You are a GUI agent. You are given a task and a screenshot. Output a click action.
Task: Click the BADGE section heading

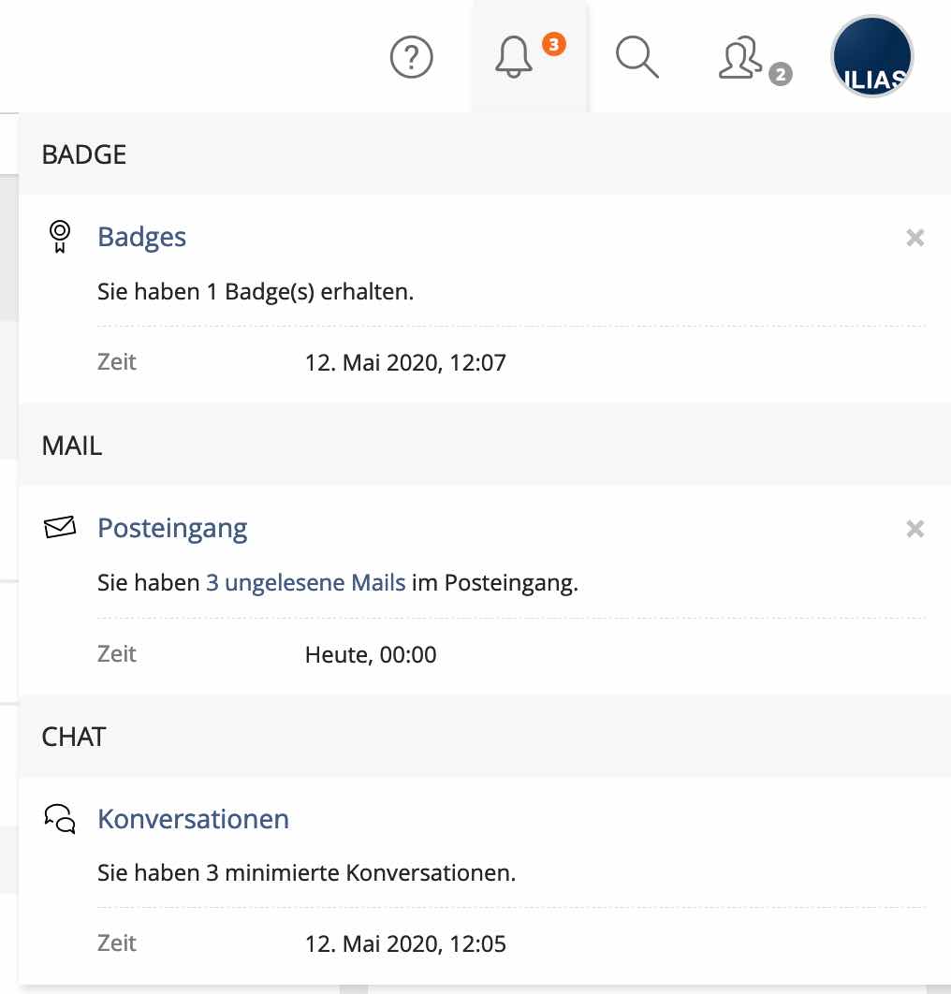[x=84, y=154]
